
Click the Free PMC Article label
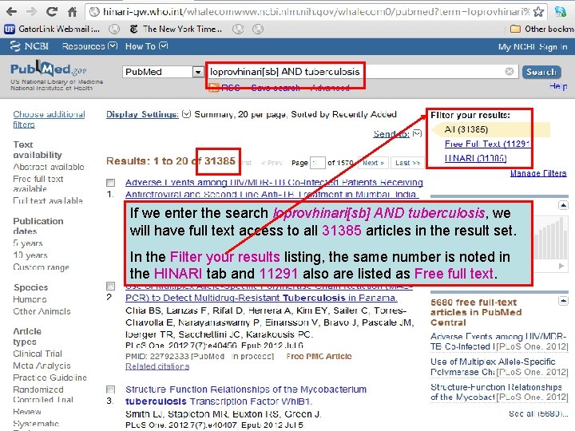pos(319,356)
